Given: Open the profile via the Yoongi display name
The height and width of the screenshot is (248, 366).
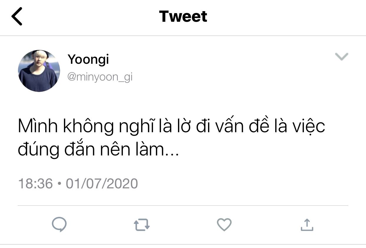Looking at the screenshot, I should point(88,60).
